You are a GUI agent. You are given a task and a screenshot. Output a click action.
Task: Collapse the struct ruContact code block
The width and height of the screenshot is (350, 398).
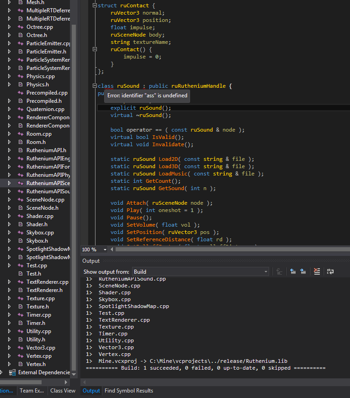(x=94, y=5)
